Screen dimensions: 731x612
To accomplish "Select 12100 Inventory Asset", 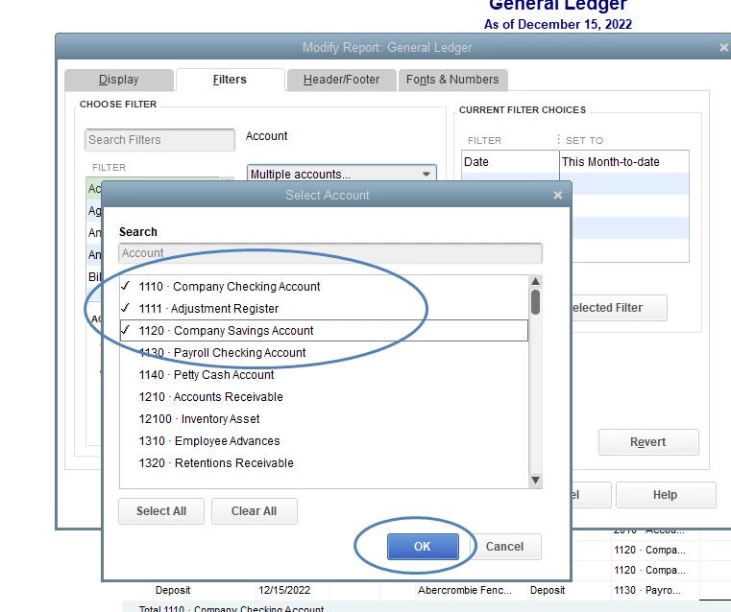I will click(x=324, y=419).
